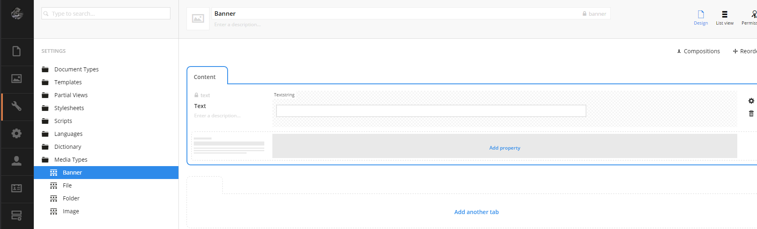Open the Forms section icon
Viewport: 757px width, 229px height.
click(x=17, y=216)
